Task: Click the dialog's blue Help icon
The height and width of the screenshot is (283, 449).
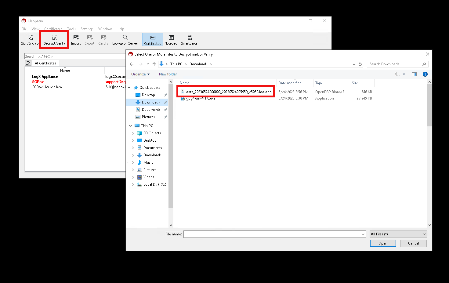Action: pos(425,74)
